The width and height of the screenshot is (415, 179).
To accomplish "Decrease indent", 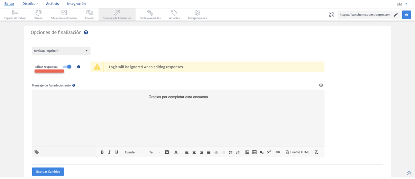I will (x=223, y=152).
